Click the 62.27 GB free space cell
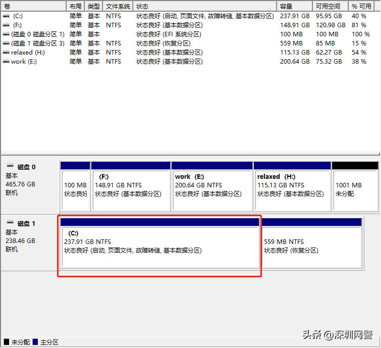381x348 pixels. point(329,53)
